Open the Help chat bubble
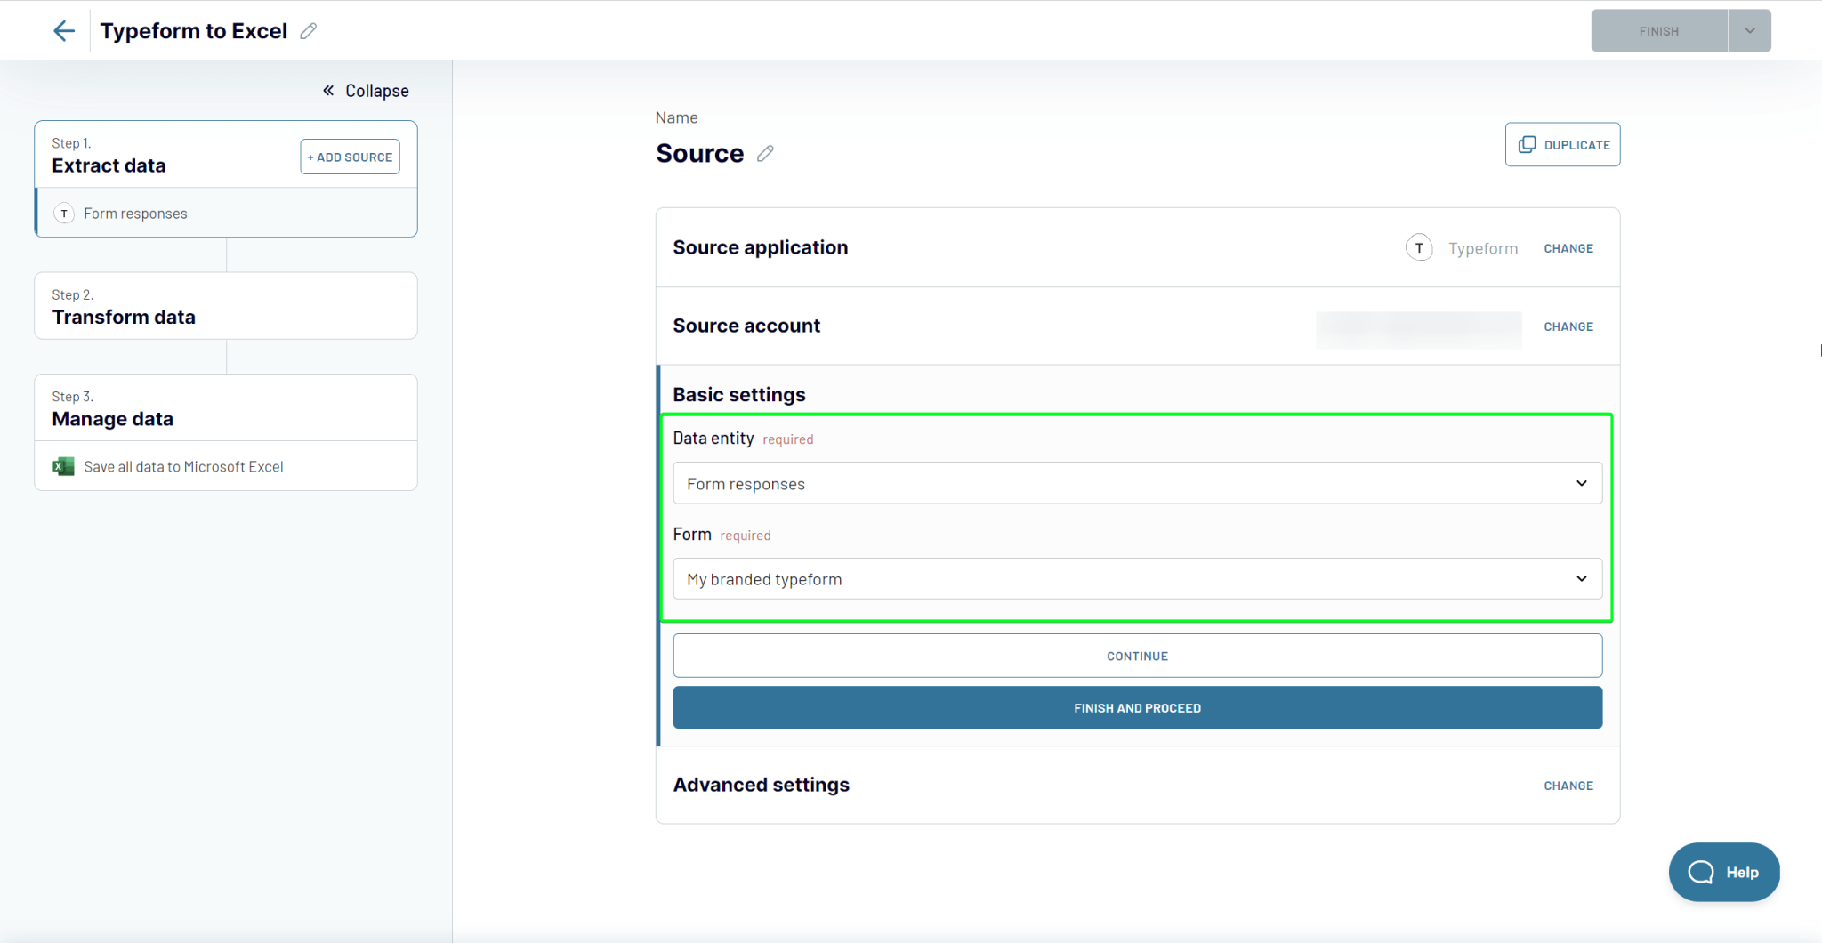Viewport: 1822px width, 943px height. pyautogui.click(x=1723, y=872)
